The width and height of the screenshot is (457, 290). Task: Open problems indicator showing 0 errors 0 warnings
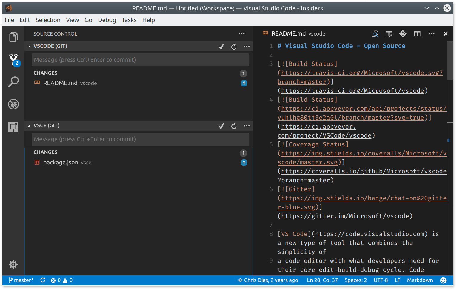(62, 280)
